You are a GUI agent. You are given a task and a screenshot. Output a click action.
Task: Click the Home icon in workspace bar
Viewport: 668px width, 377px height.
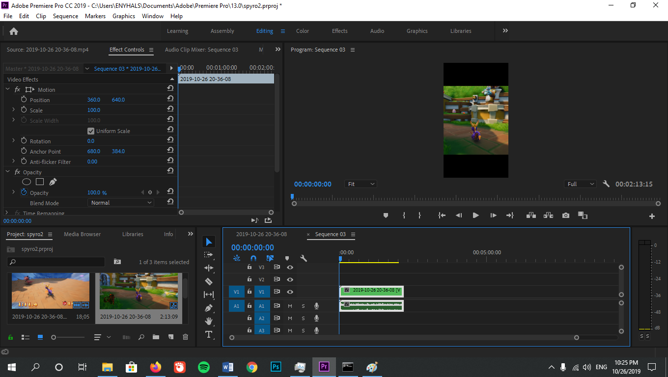point(14,31)
